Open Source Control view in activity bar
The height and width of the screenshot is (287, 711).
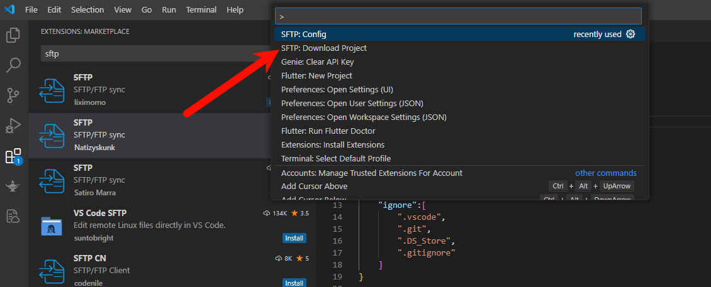click(x=13, y=95)
